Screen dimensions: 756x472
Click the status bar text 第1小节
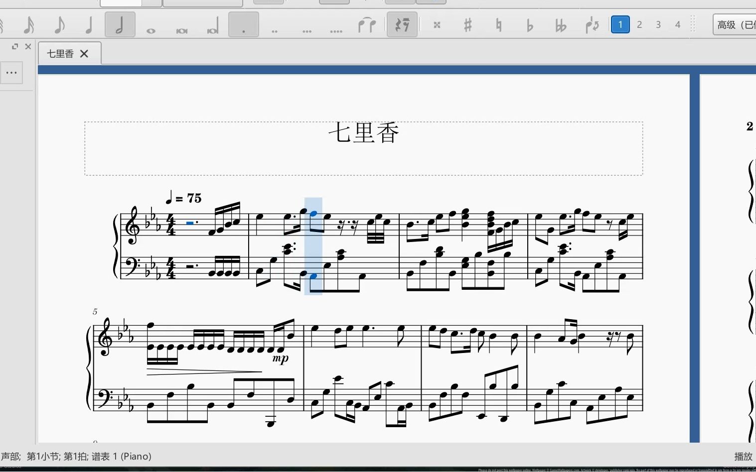(x=43, y=456)
